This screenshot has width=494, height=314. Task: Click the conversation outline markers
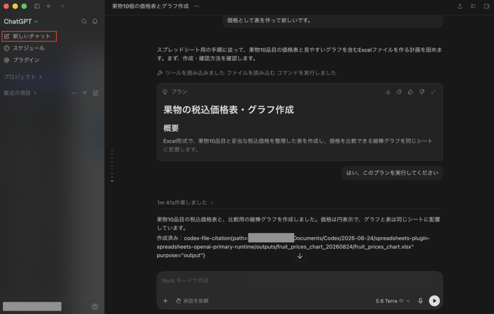click(112, 166)
